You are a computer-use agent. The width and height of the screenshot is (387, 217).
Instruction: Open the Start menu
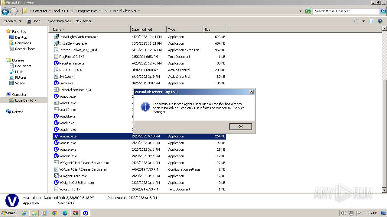(8, 213)
